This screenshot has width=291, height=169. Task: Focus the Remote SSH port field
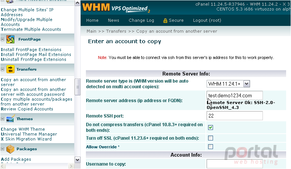[x=235, y=116]
